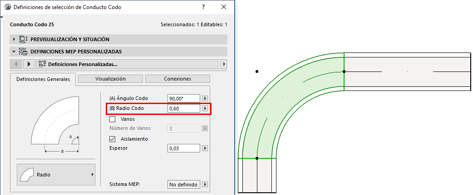Open the Sistema MEP arrow menu

(205, 185)
